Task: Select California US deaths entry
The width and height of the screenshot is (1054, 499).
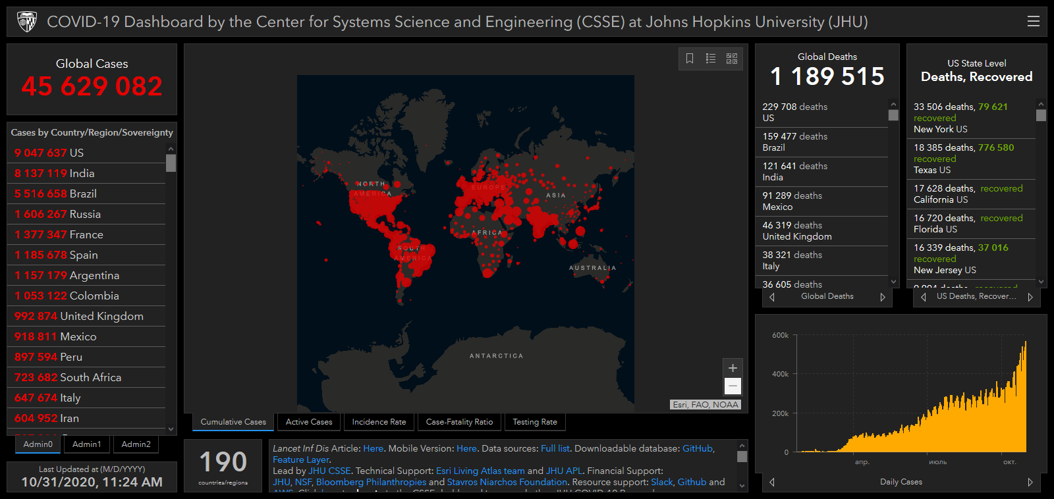Action: point(972,194)
